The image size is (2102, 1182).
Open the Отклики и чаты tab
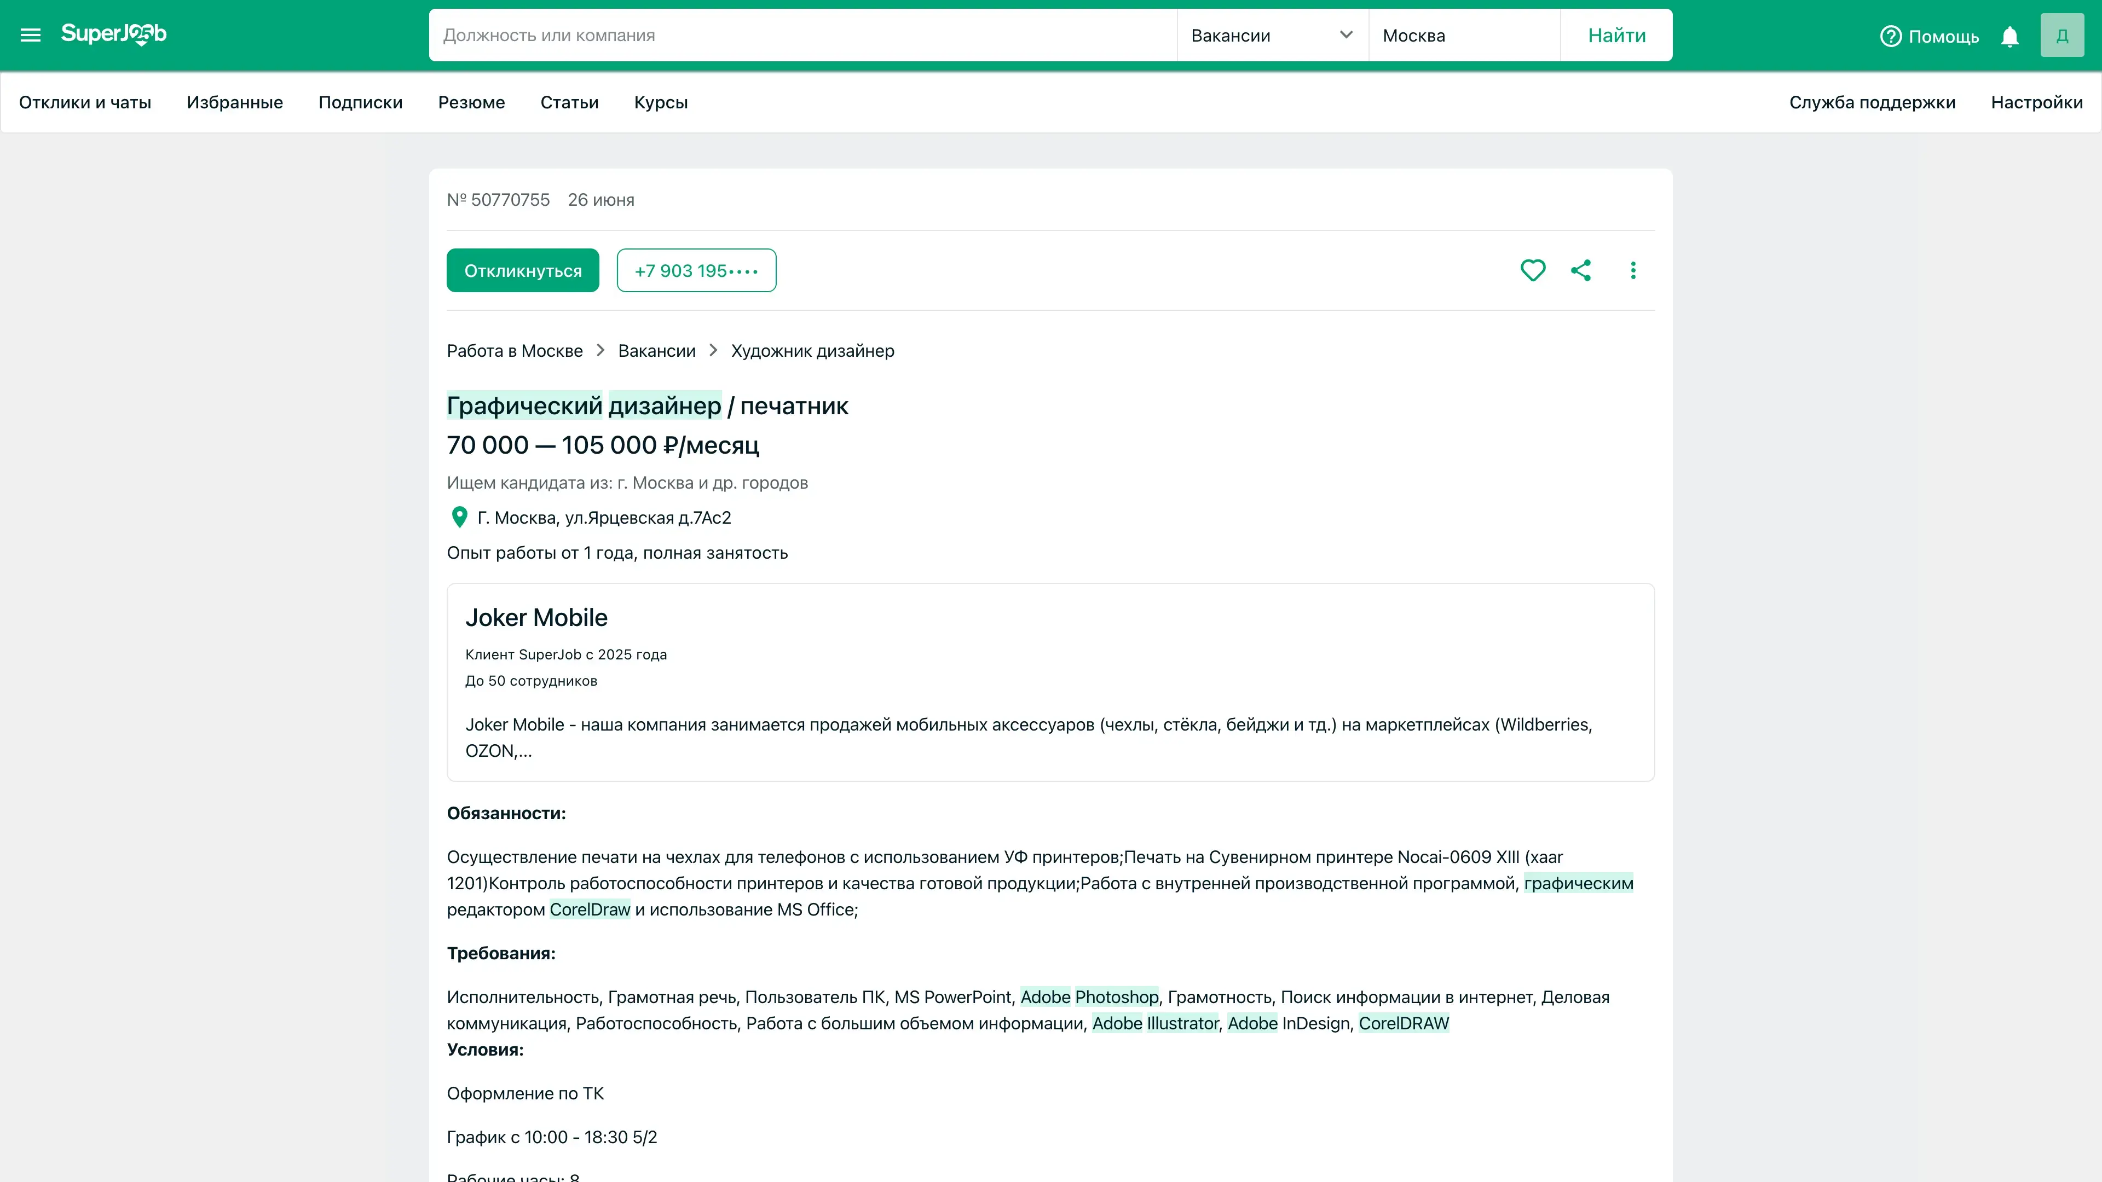85,102
